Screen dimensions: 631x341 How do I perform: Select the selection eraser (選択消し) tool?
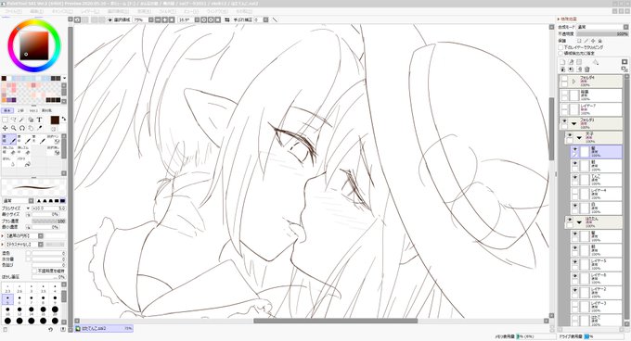point(54,150)
